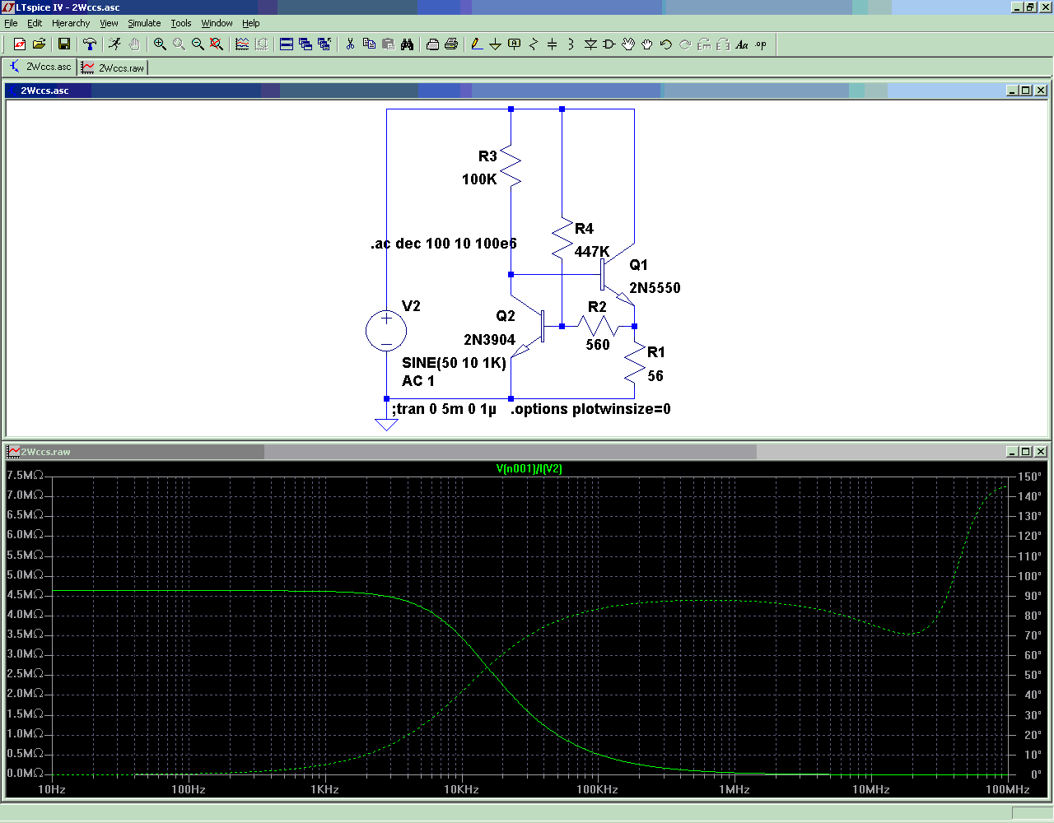
Task: Click the R3 100K resistor value
Action: [479, 179]
